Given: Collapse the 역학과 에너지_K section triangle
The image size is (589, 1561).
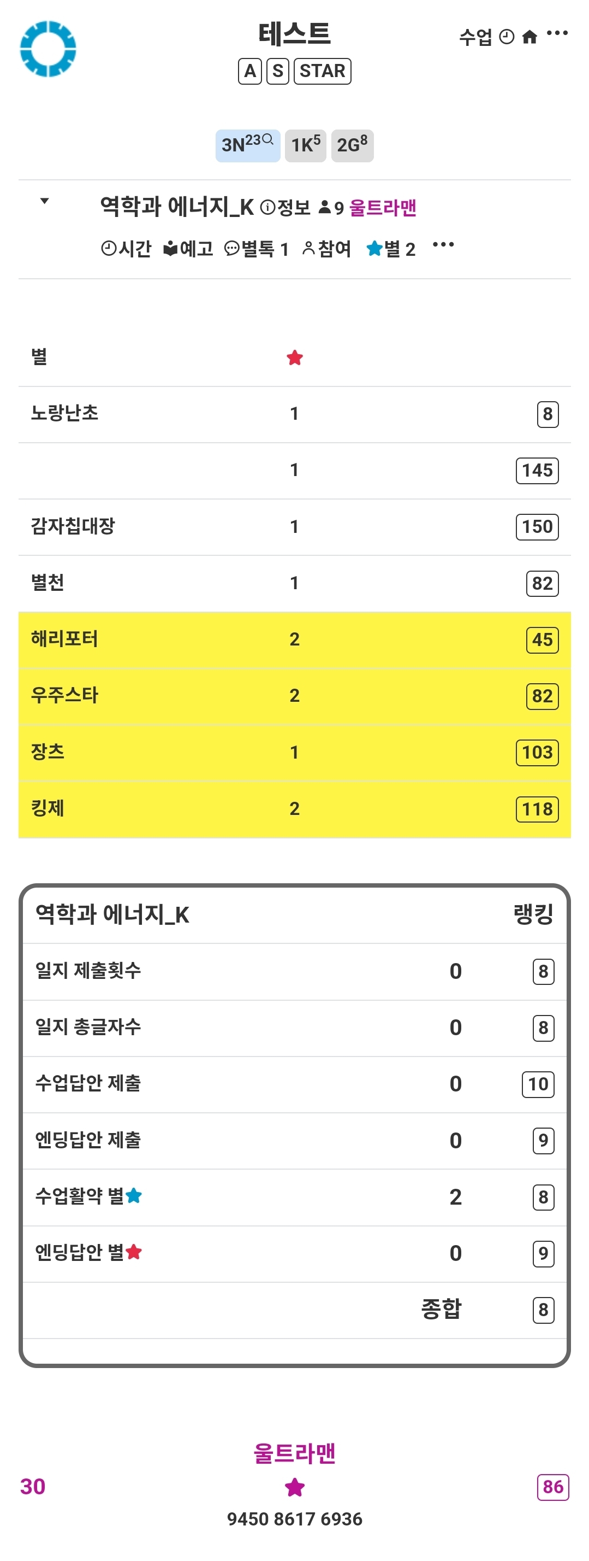Looking at the screenshot, I should tap(44, 201).
